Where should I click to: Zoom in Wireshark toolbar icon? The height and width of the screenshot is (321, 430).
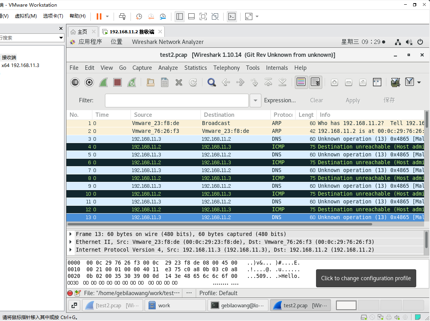pos(334,82)
